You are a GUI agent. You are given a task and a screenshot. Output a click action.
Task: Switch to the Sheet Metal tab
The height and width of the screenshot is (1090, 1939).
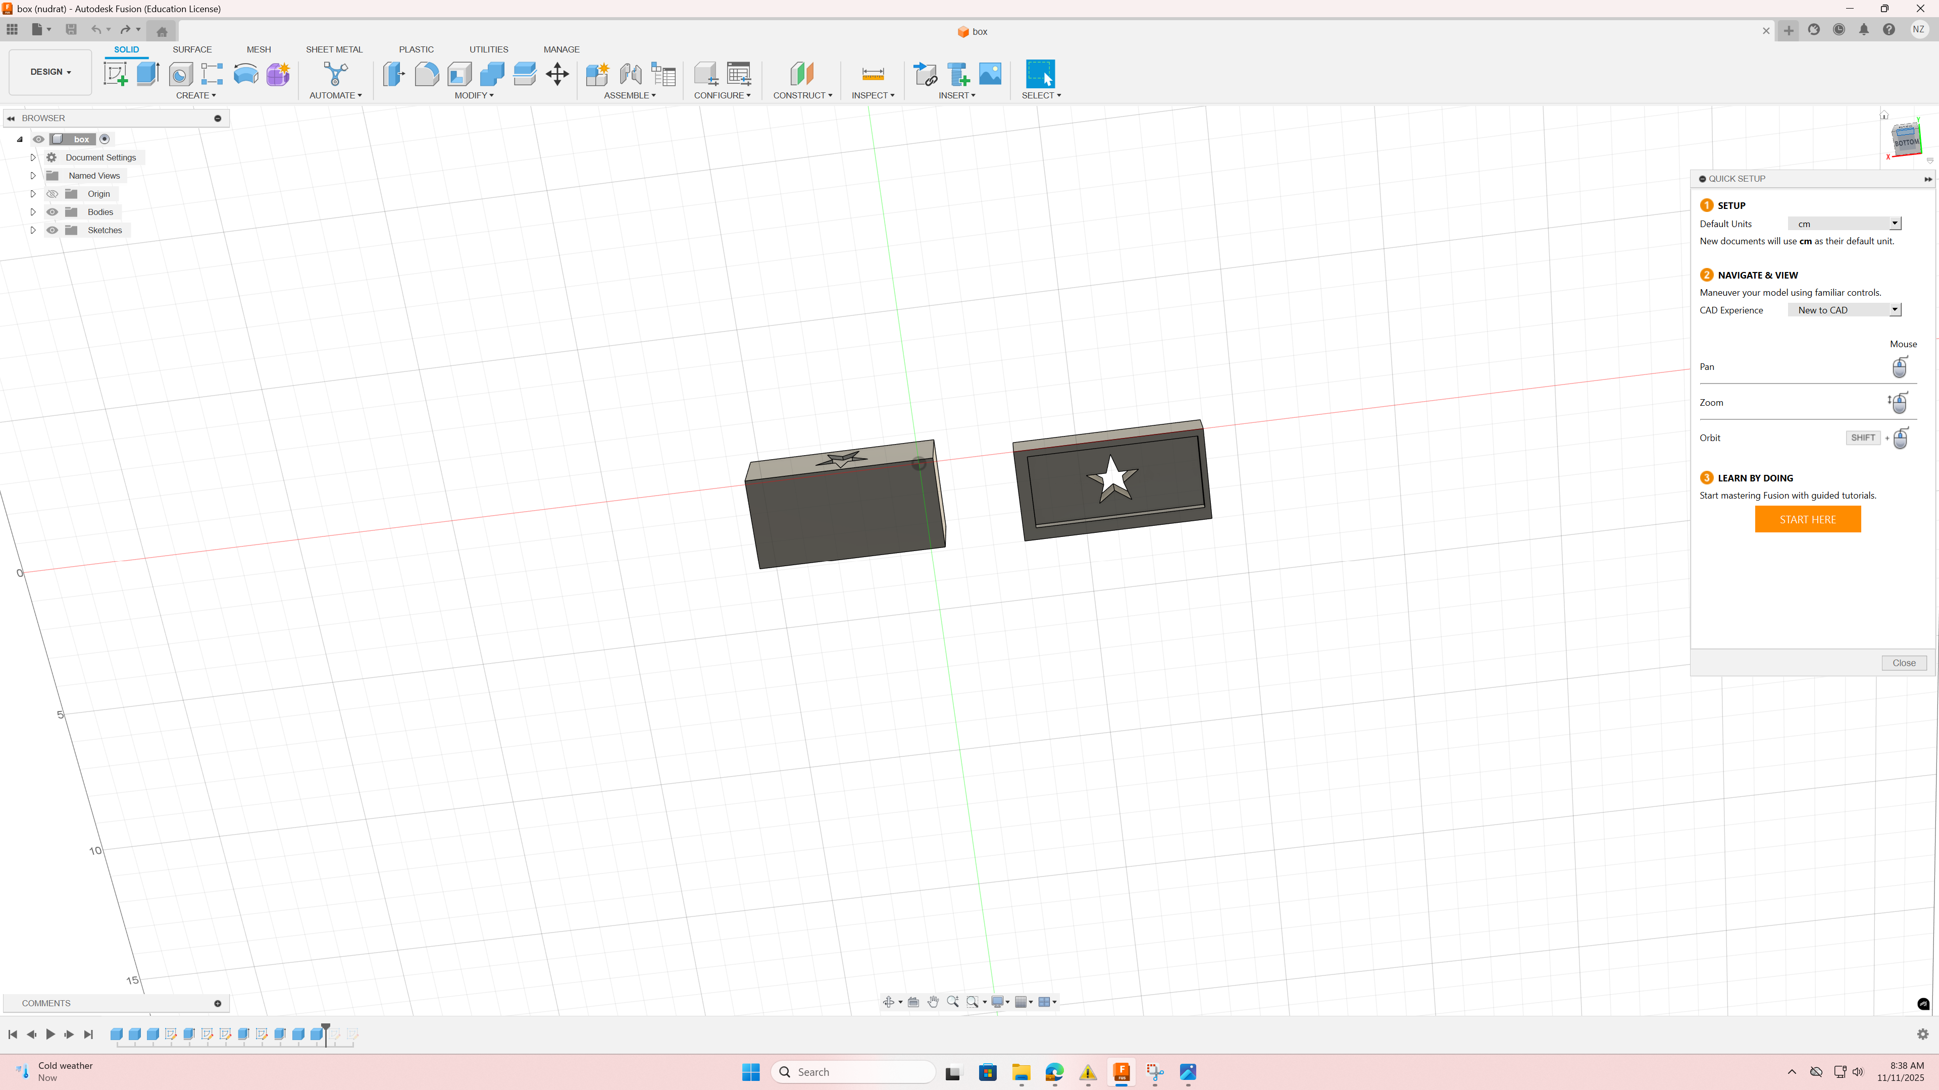pos(333,49)
